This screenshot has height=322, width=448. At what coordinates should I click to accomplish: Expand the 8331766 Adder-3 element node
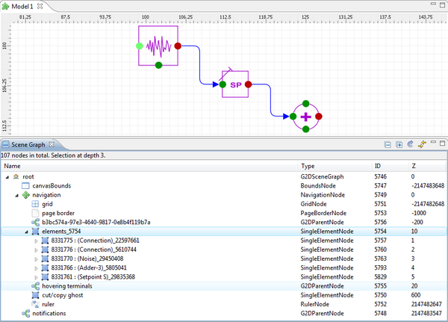click(x=34, y=267)
